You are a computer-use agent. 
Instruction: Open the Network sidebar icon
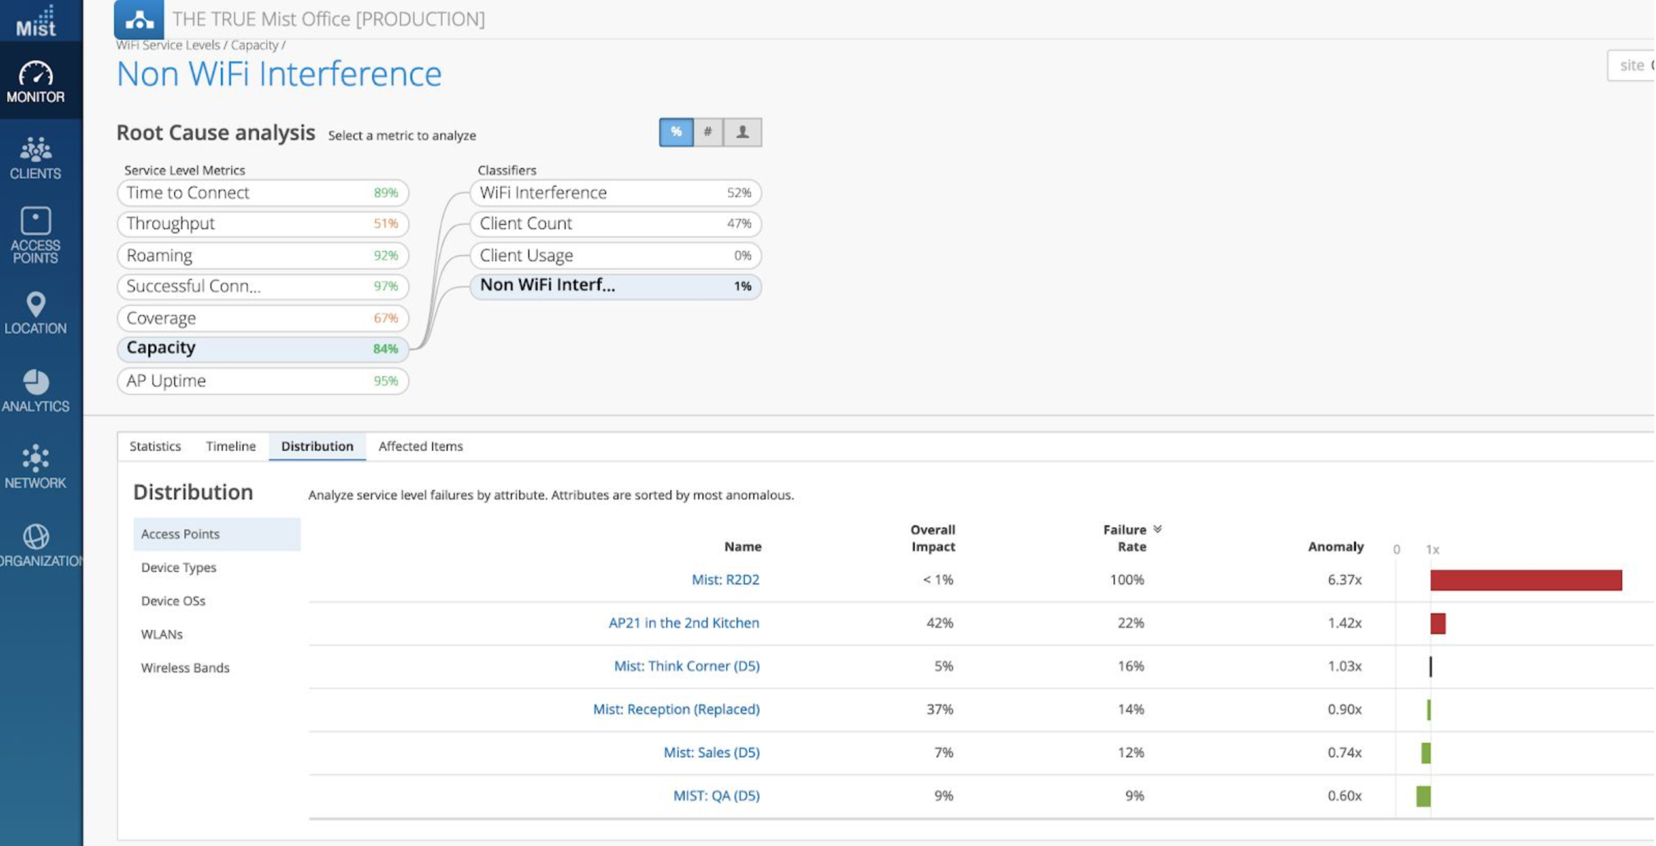click(x=35, y=458)
